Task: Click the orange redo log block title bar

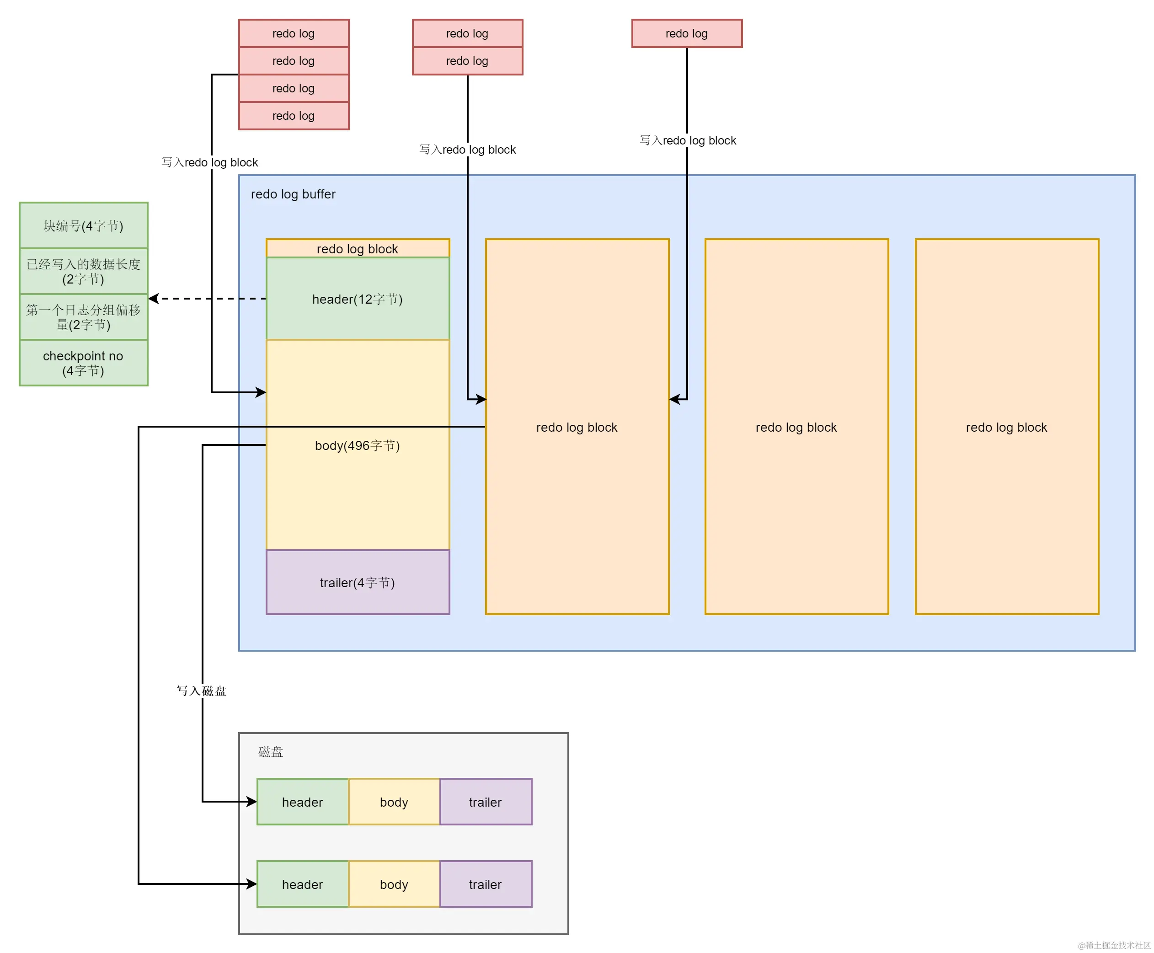Action: [x=357, y=248]
